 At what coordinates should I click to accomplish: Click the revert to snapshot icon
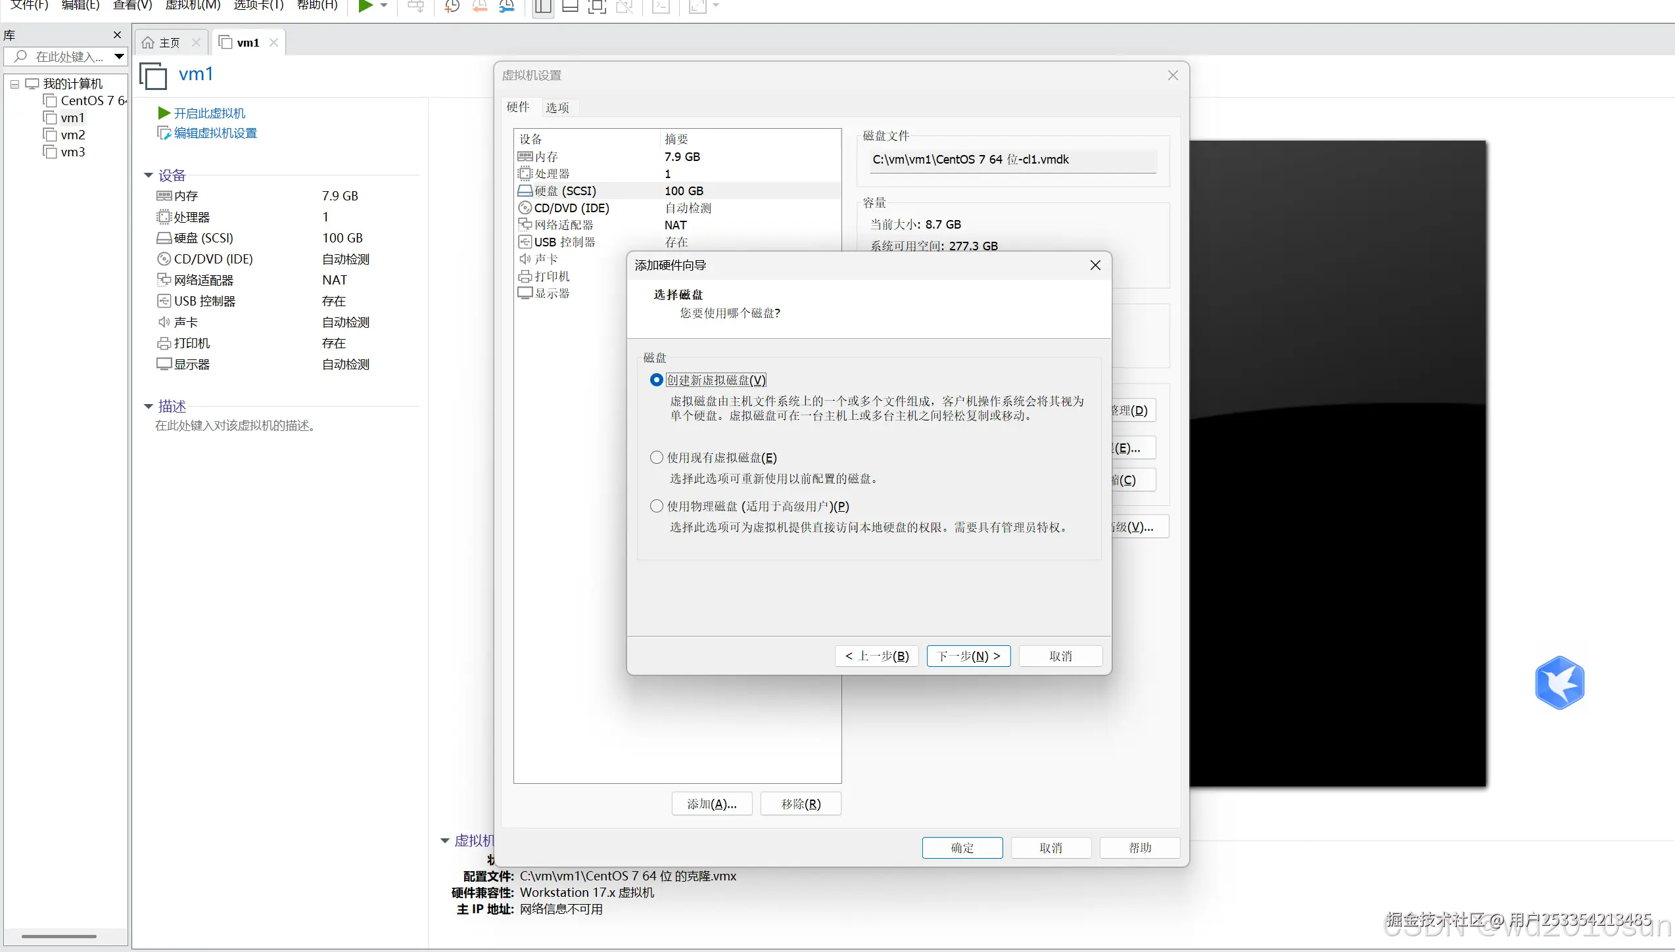[x=479, y=7]
